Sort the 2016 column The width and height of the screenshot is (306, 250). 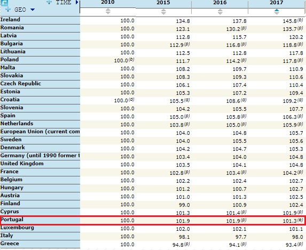(x=220, y=12)
